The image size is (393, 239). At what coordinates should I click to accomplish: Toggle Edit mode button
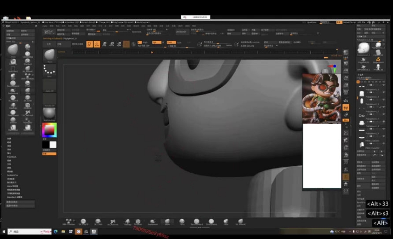pyautogui.click(x=89, y=44)
